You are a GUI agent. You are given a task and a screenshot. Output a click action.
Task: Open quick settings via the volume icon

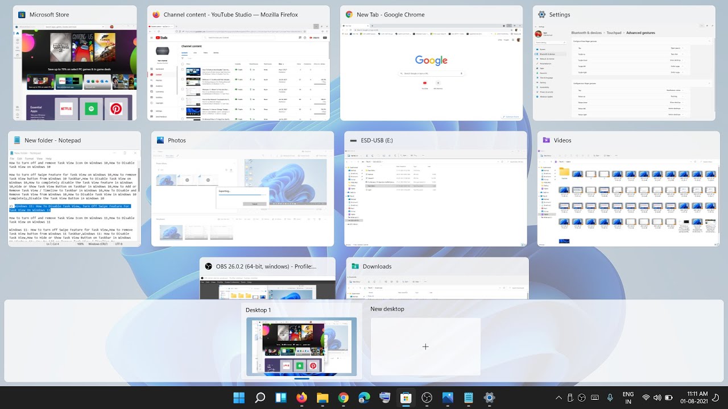pos(657,398)
